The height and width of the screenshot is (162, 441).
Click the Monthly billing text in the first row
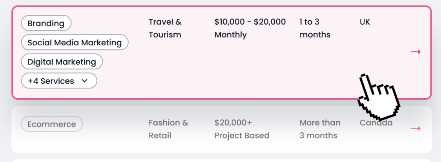click(x=230, y=35)
